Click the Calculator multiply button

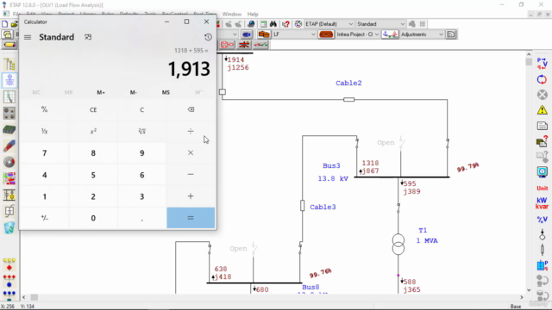[x=191, y=153]
